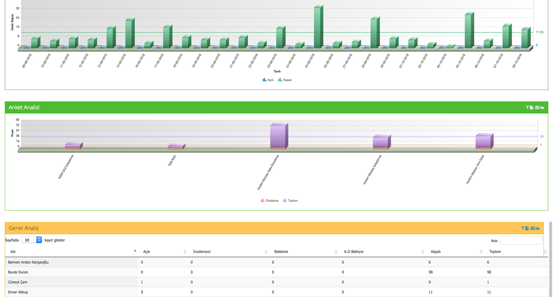This screenshot has width=554, height=297.
Task: Click the purple bar for TEB NAC
Action: coord(176,146)
